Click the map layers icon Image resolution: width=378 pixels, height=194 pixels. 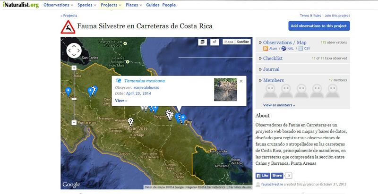coord(203,42)
